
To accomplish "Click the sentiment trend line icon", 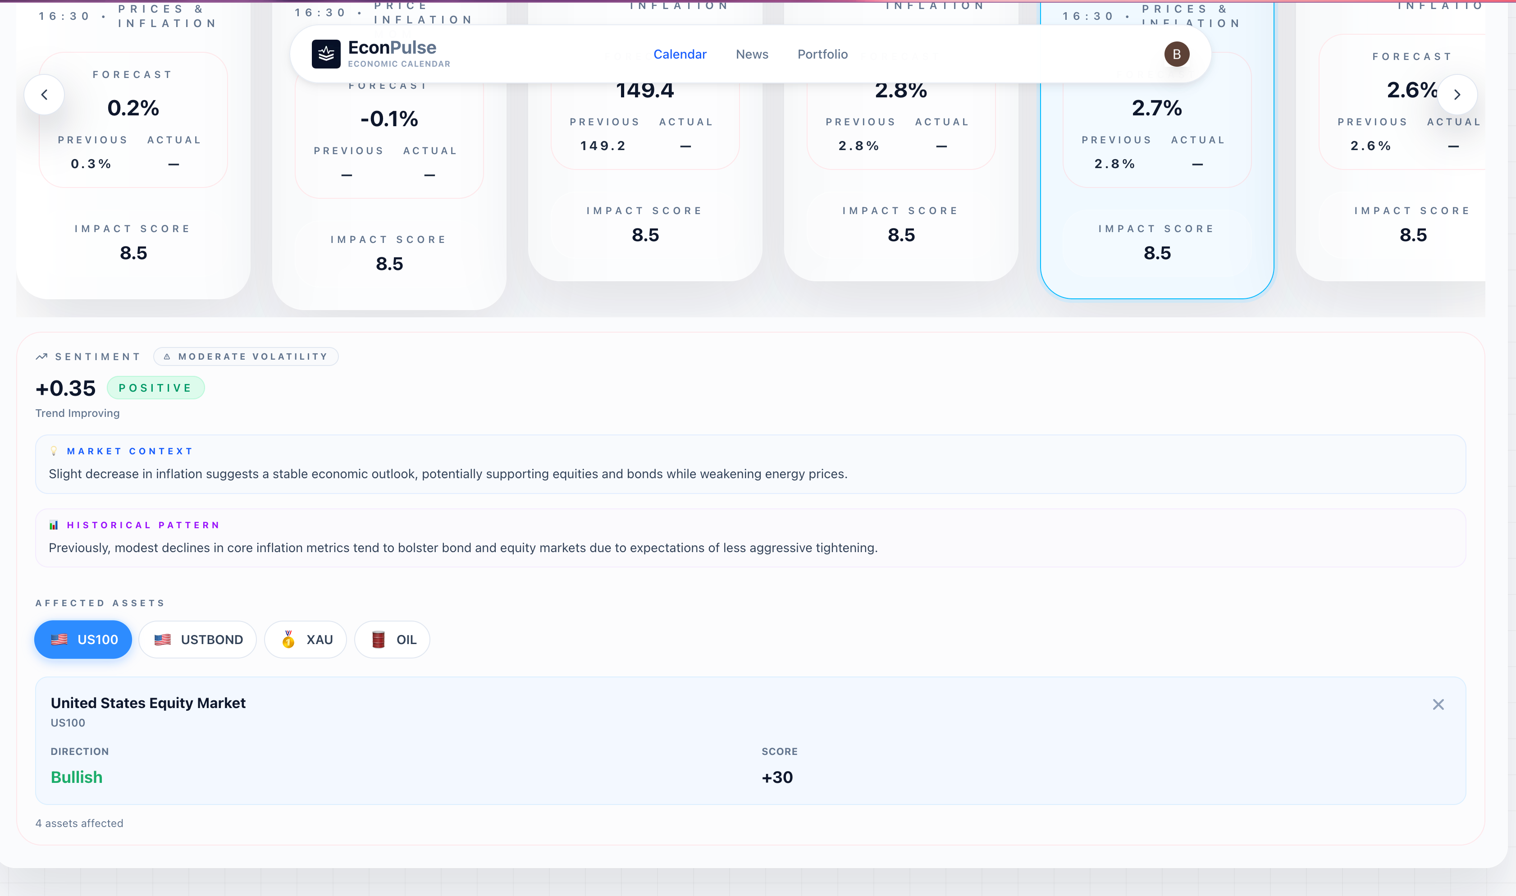I will click(41, 357).
